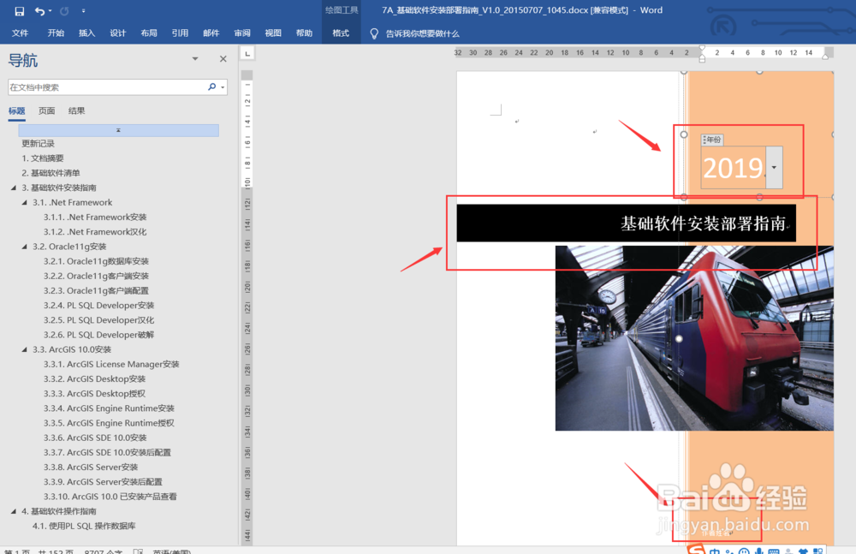Go to heading 3.3.4. ArcGIS Engine Runtime安装
The height and width of the screenshot is (554, 856).
tap(110, 408)
